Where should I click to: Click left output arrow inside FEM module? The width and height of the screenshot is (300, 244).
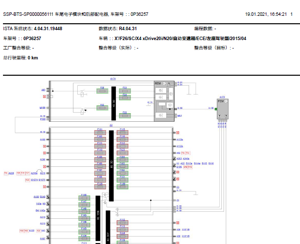pyautogui.click(x=219, y=116)
